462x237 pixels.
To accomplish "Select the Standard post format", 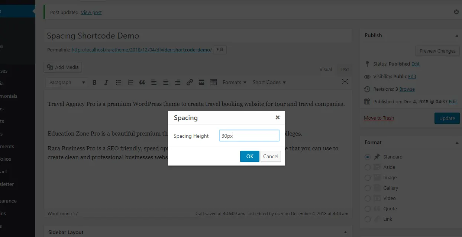I will point(368,157).
